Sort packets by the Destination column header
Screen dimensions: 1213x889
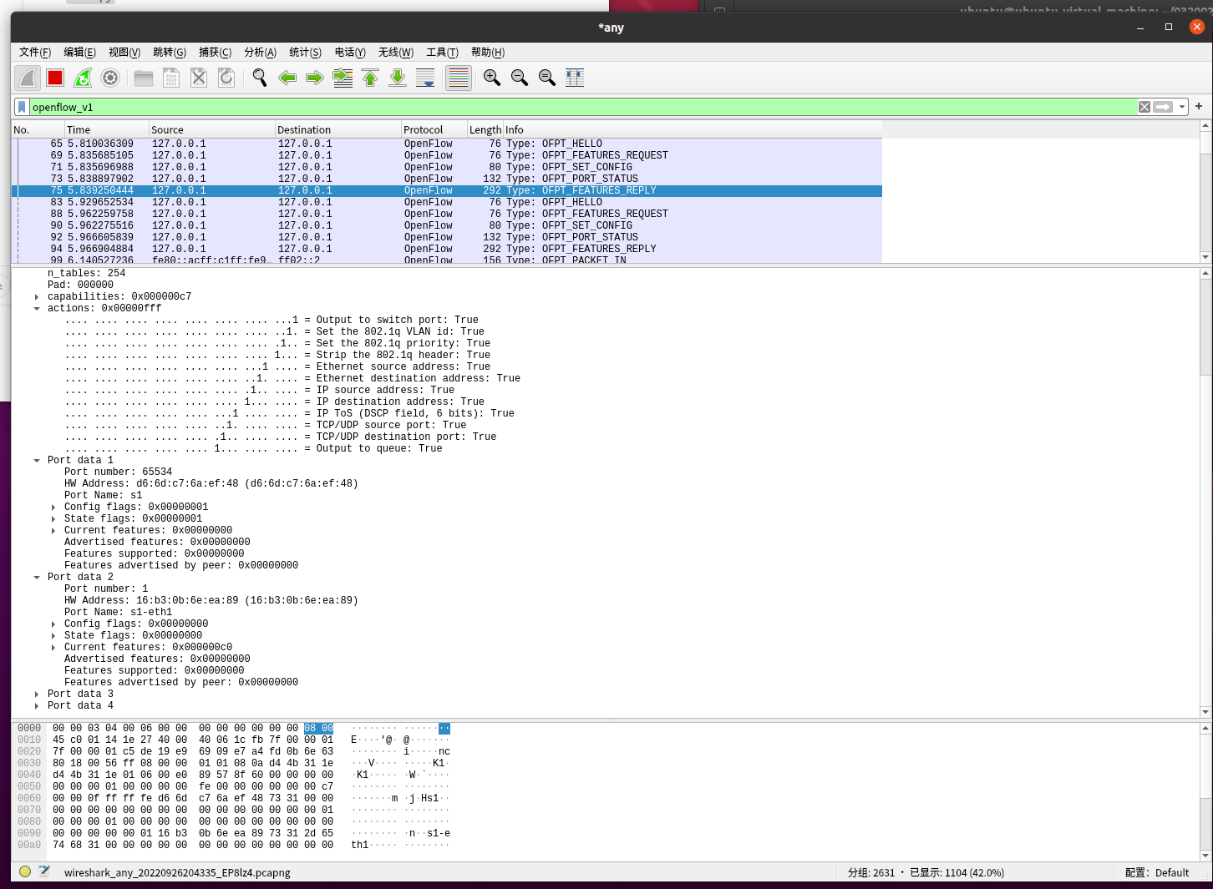coord(338,129)
